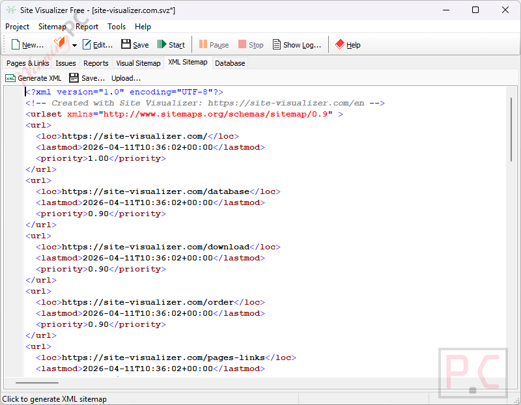Open the Sitemap menu

[x=52, y=27]
